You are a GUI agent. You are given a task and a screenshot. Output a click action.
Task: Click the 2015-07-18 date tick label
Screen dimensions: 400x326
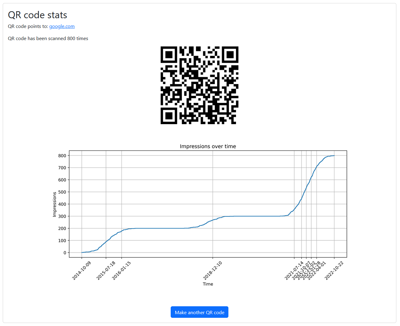(106, 270)
